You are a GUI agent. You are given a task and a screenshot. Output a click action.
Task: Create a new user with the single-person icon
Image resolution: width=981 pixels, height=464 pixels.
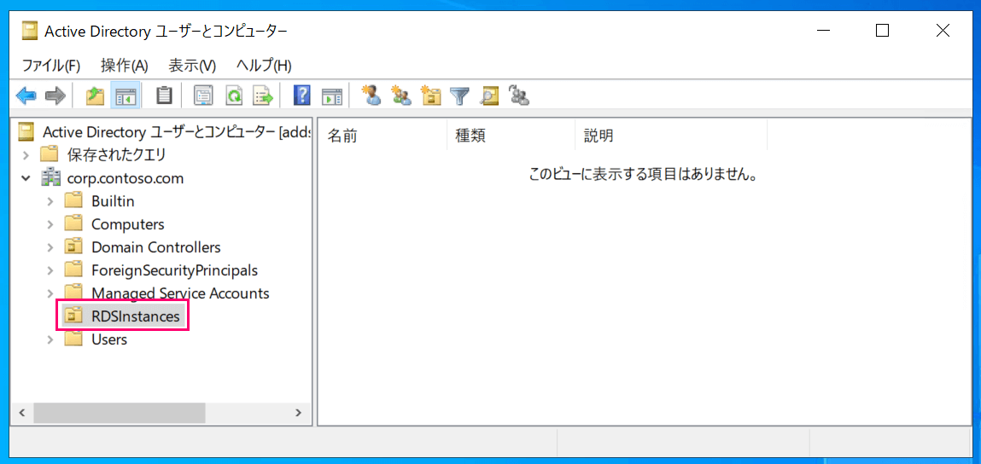coord(371,95)
